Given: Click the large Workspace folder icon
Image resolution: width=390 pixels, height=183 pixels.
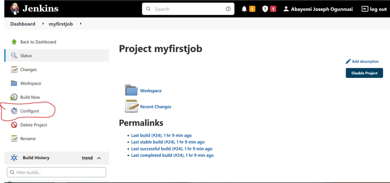Looking at the screenshot, I should click(131, 90).
